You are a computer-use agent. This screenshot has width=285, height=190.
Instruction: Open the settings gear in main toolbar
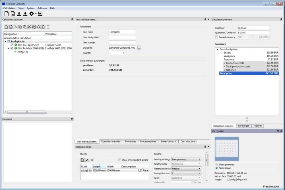32,14
